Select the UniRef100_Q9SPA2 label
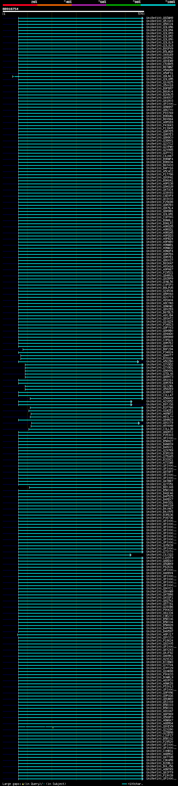 tap(159, 58)
